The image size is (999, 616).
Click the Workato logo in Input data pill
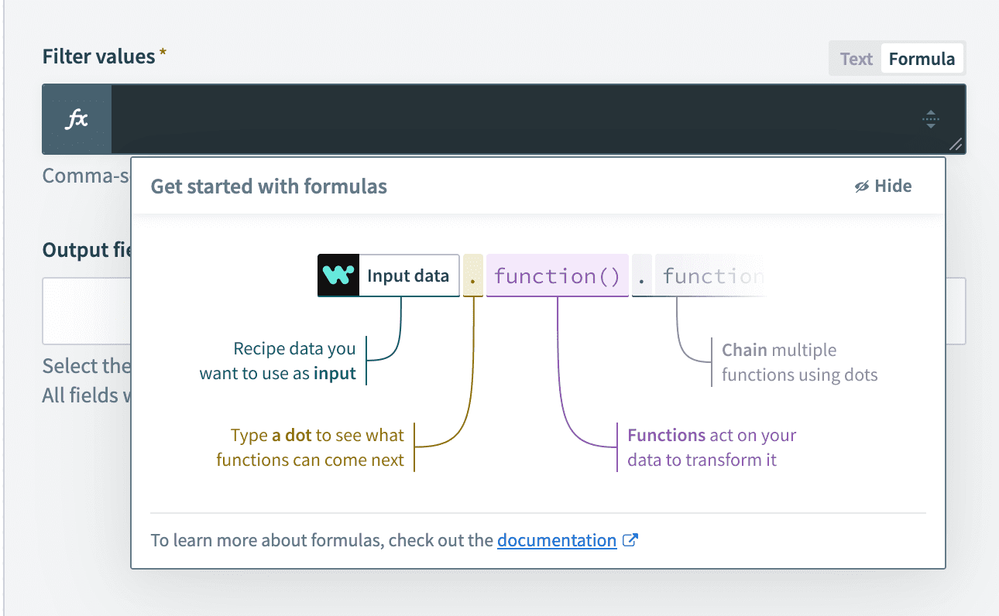click(338, 275)
